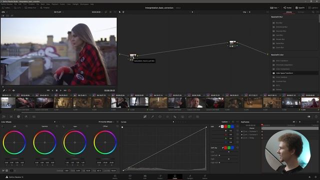Viewport: 320px width, 180px height.
Task: Open the viewer qualifier picker icon
Action: (3, 90)
